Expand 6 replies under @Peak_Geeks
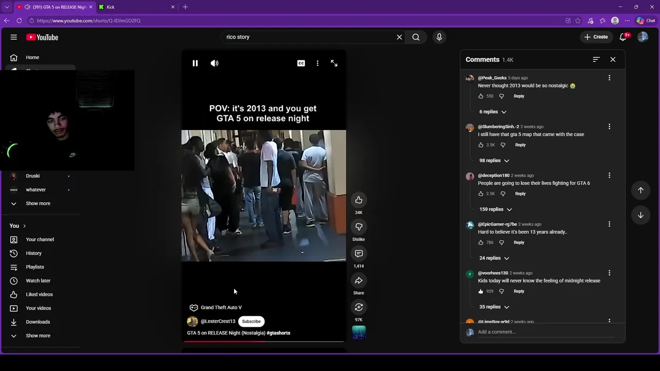This screenshot has height=371, width=660. (x=493, y=112)
